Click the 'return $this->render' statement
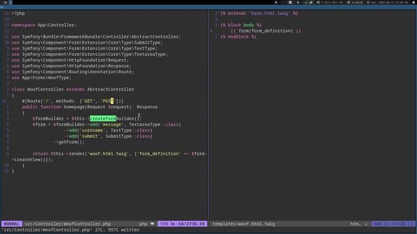The width and height of the screenshot is (417, 234). (120, 153)
